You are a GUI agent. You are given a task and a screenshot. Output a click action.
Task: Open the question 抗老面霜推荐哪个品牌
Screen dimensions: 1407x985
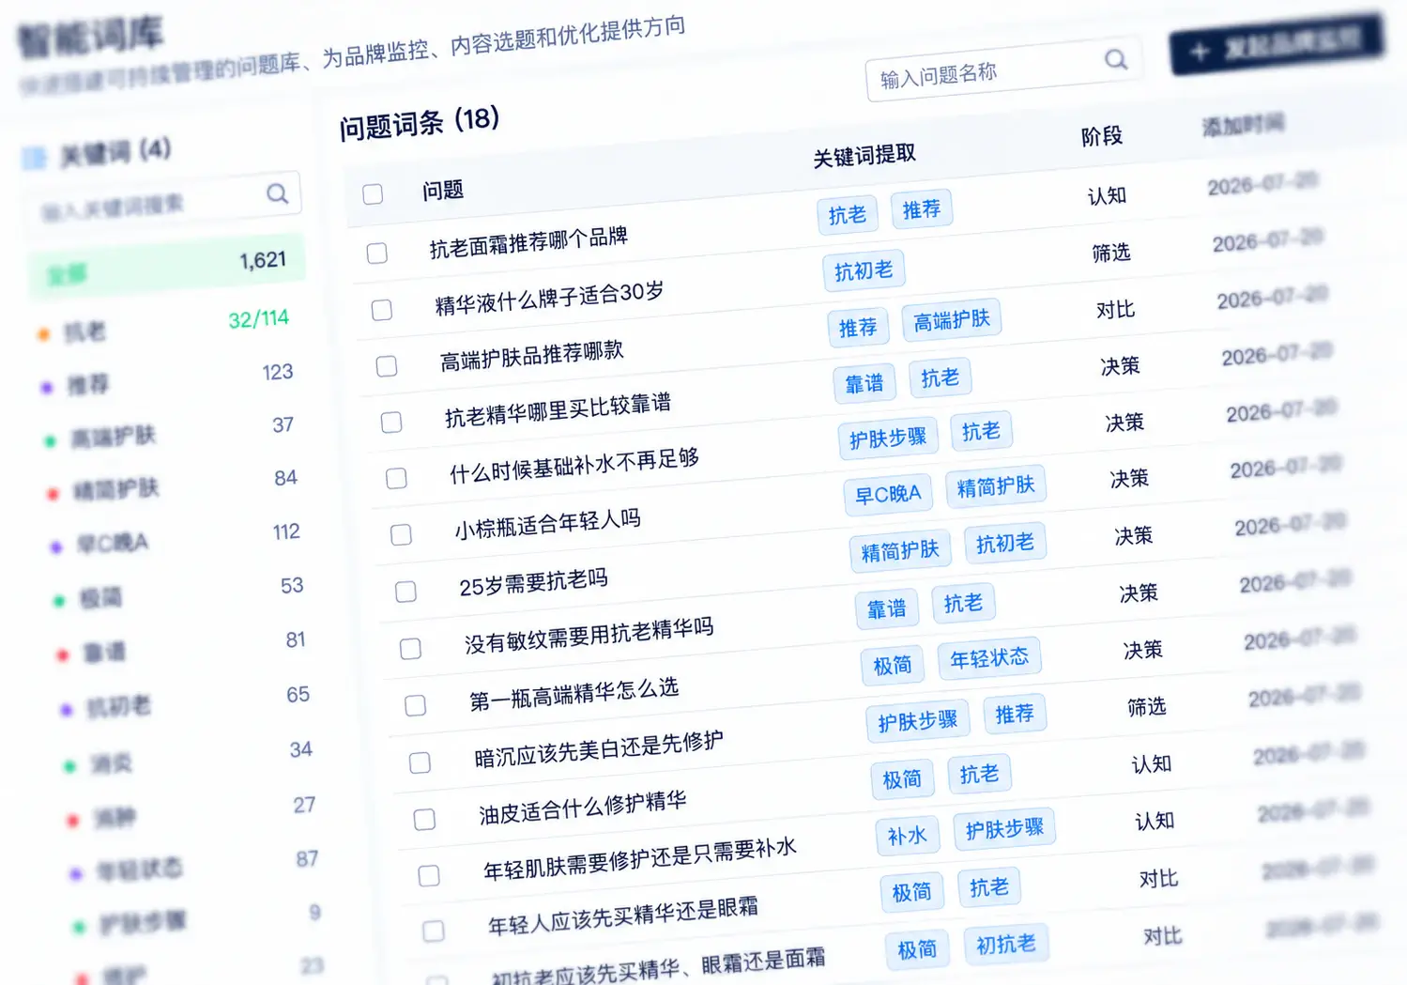tap(528, 242)
